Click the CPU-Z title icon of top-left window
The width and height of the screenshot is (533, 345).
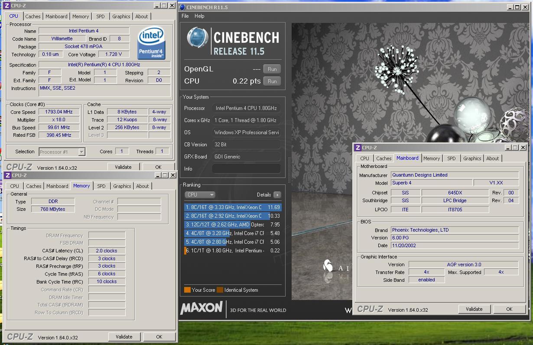tap(7, 6)
